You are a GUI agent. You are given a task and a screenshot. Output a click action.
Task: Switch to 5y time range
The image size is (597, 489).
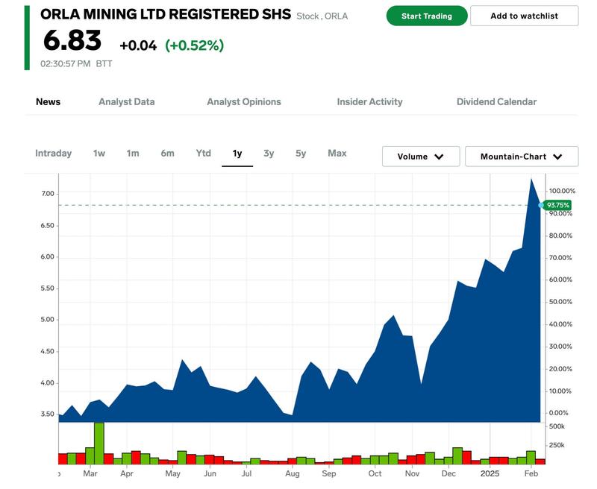click(x=301, y=154)
